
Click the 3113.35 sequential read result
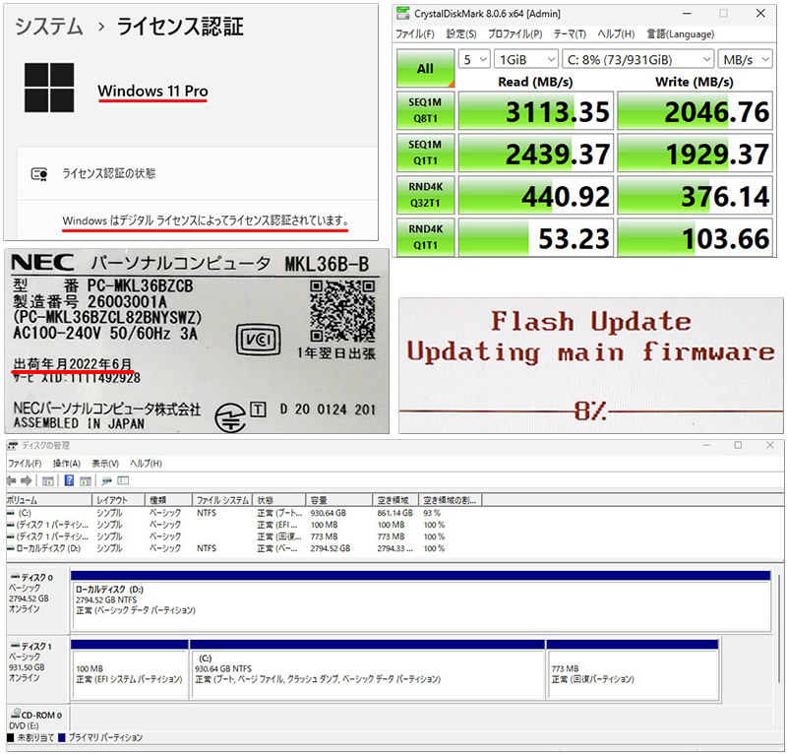(536, 111)
